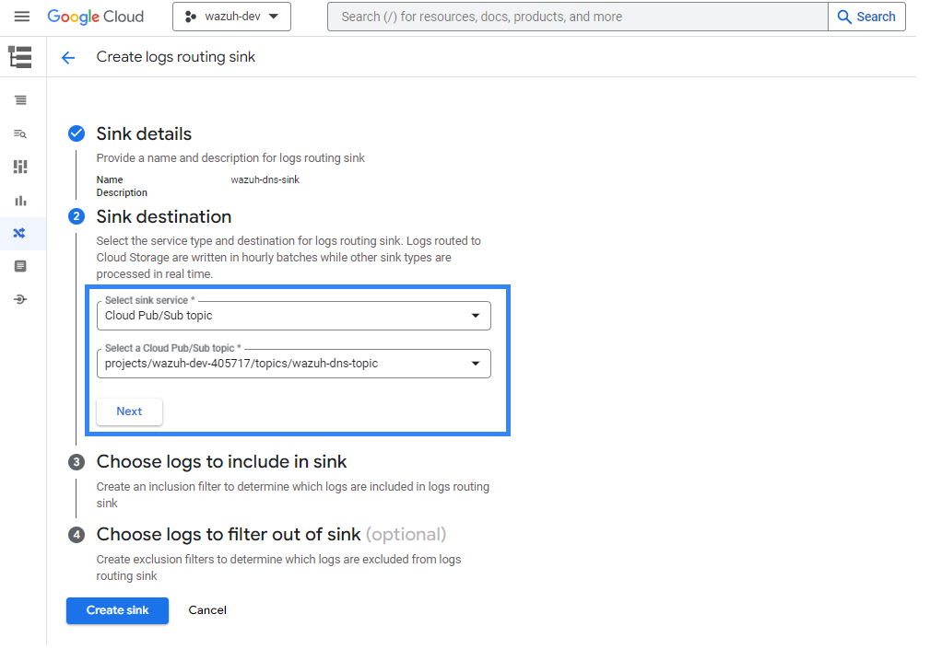Click the Logging product icon in sidebar
The width and height of the screenshot is (942, 672).
(x=20, y=57)
